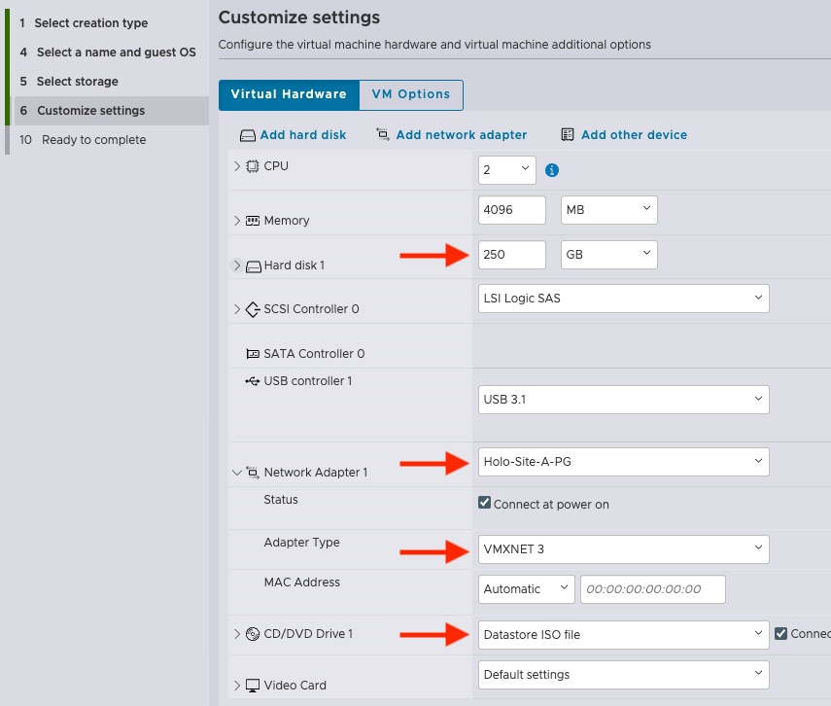This screenshot has height=706, width=831.
Task: Open the VMXNET 3 adapter type dropdown
Action: point(623,548)
